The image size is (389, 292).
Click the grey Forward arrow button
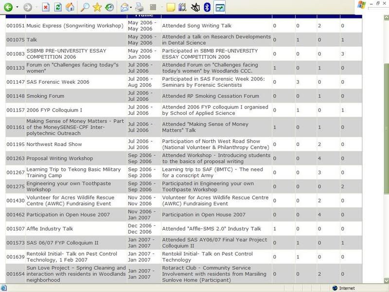pyautogui.click(x=28, y=7)
